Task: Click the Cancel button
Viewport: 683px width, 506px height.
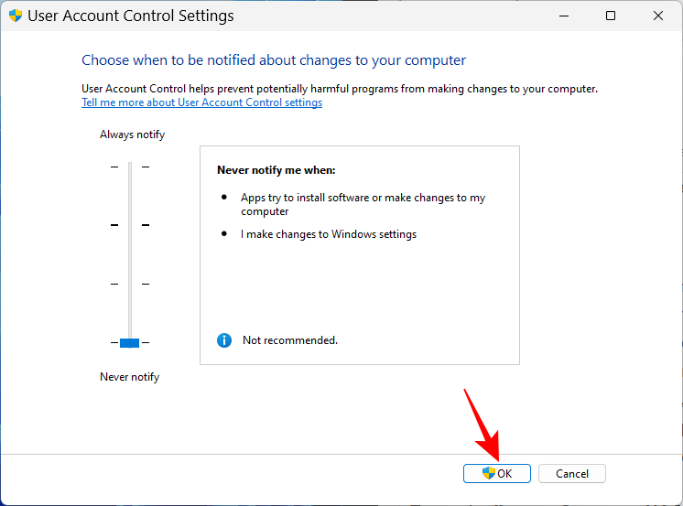Action: pyautogui.click(x=571, y=473)
